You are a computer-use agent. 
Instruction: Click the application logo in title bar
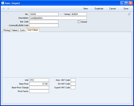click(3, 3)
